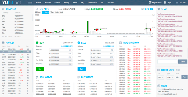Click the Lotto Game dice icon
188x97 pixels.
point(159,70)
